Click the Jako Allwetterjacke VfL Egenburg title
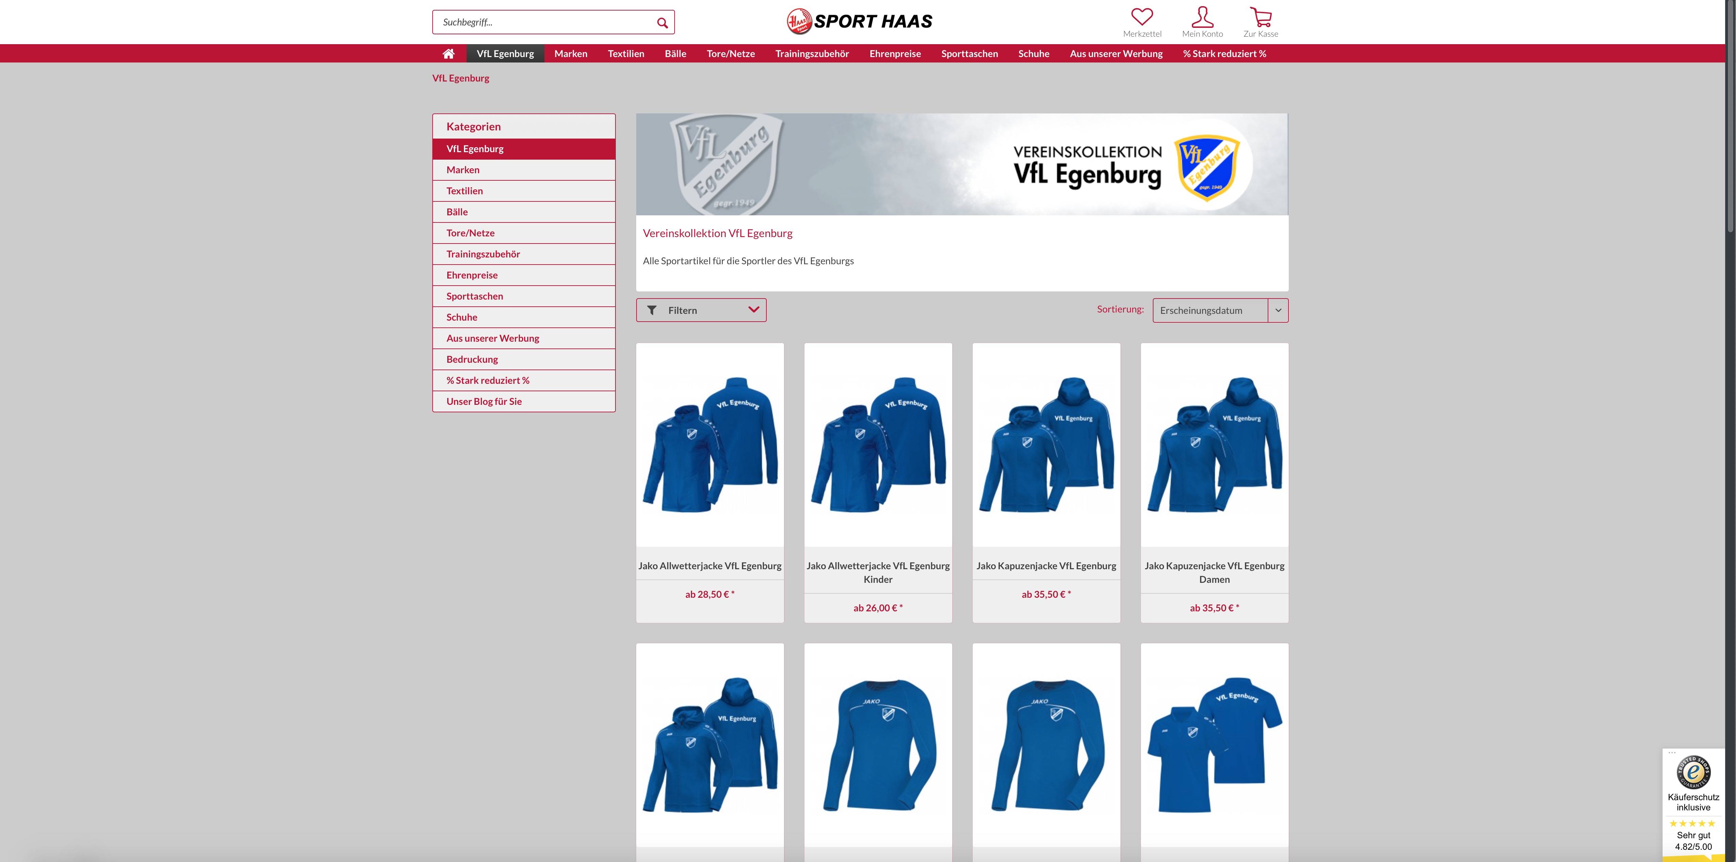The height and width of the screenshot is (862, 1736). pos(710,567)
